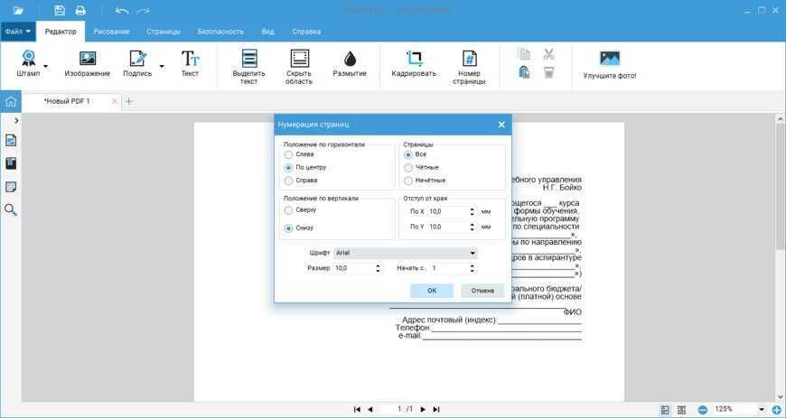786x418 pixels.
Task: Select the Изображение image tool
Action: click(87, 60)
